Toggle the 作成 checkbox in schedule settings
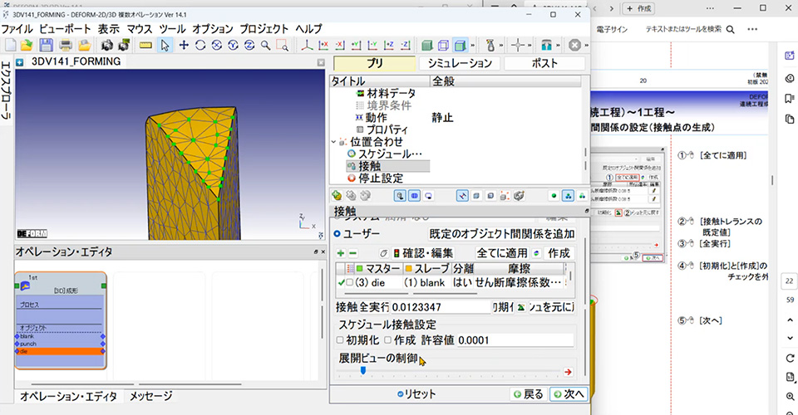Image resolution: width=798 pixels, height=415 pixels. pyautogui.click(x=388, y=339)
